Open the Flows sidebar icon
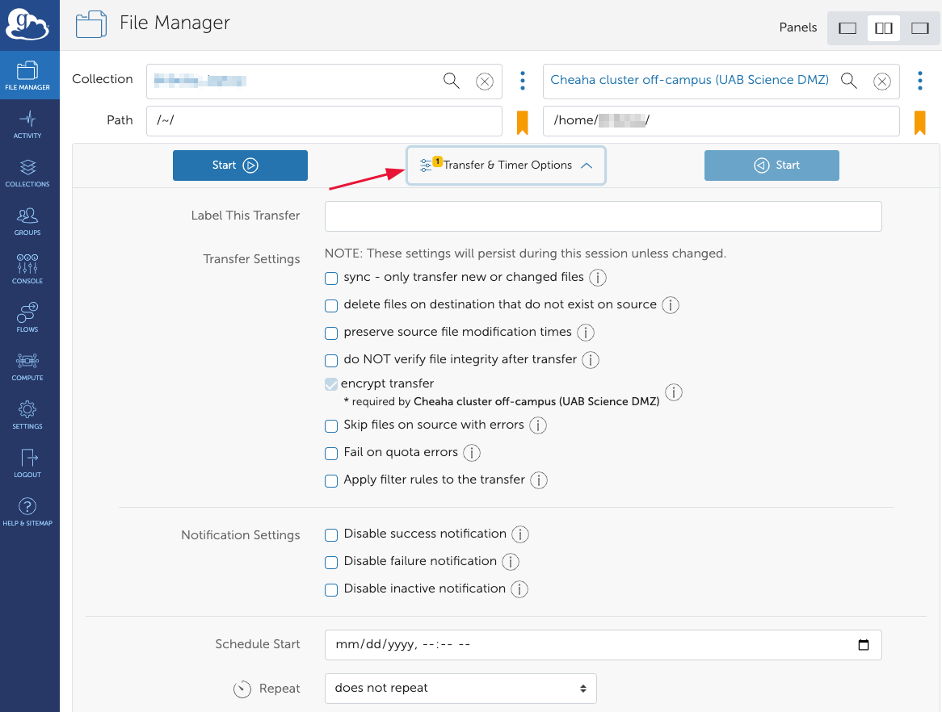Image resolution: width=942 pixels, height=712 pixels. pos(27,317)
